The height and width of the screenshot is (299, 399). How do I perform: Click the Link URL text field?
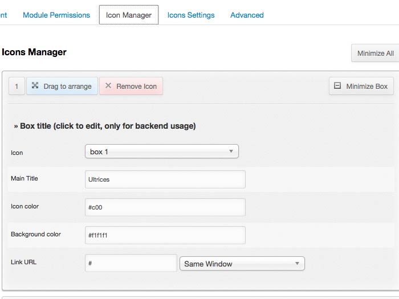point(131,263)
